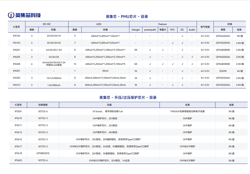
Task: Click the 2A/2A/2A/1A load value
Action: 54,36
